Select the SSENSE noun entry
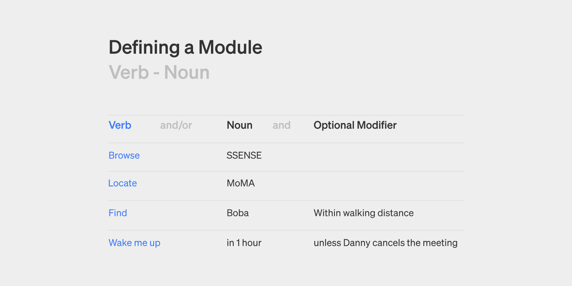The height and width of the screenshot is (286, 572). pyautogui.click(x=244, y=156)
